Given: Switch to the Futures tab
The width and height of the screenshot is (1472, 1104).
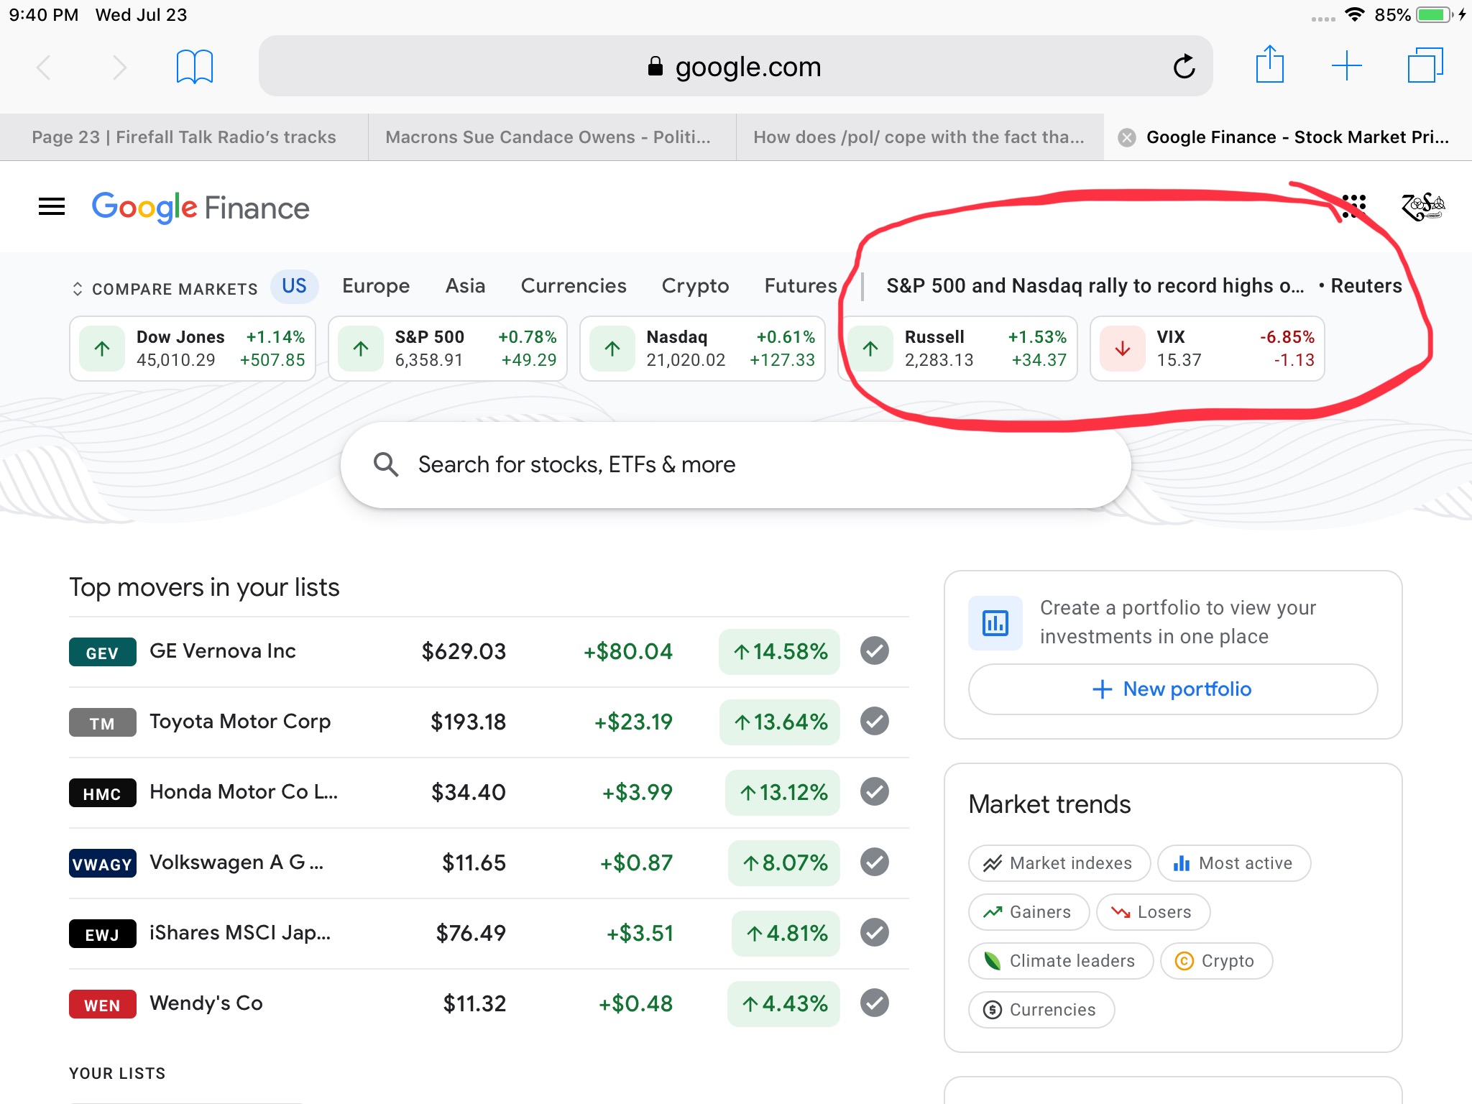Looking at the screenshot, I should (801, 286).
